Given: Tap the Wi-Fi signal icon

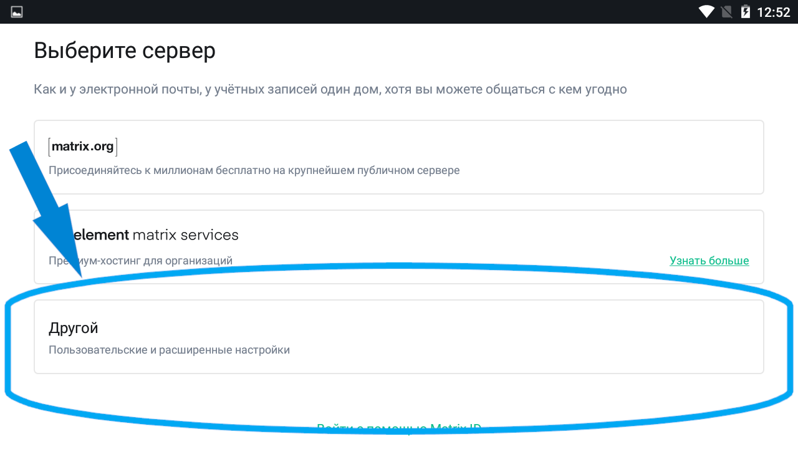Looking at the screenshot, I should 706,12.
